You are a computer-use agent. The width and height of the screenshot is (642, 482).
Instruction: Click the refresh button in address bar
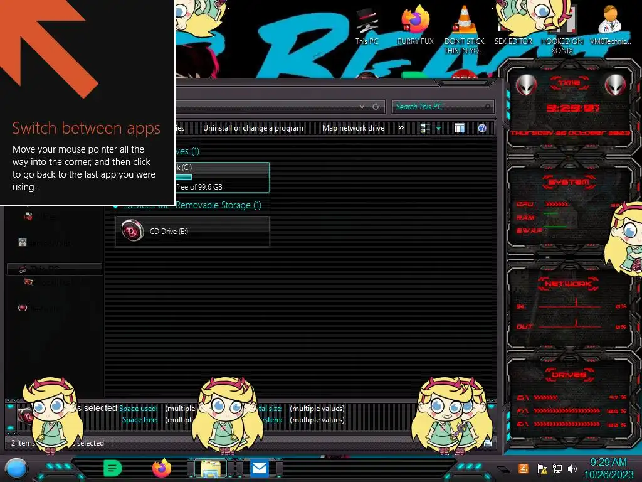pyautogui.click(x=376, y=107)
